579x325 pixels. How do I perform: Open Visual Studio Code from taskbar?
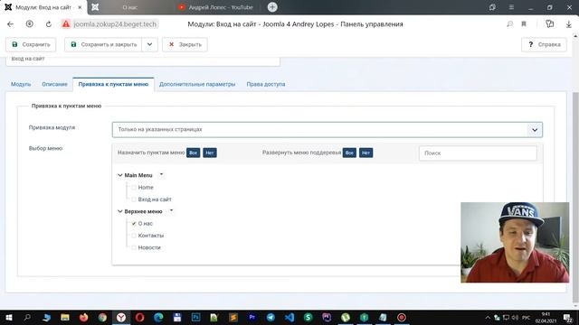289,317
